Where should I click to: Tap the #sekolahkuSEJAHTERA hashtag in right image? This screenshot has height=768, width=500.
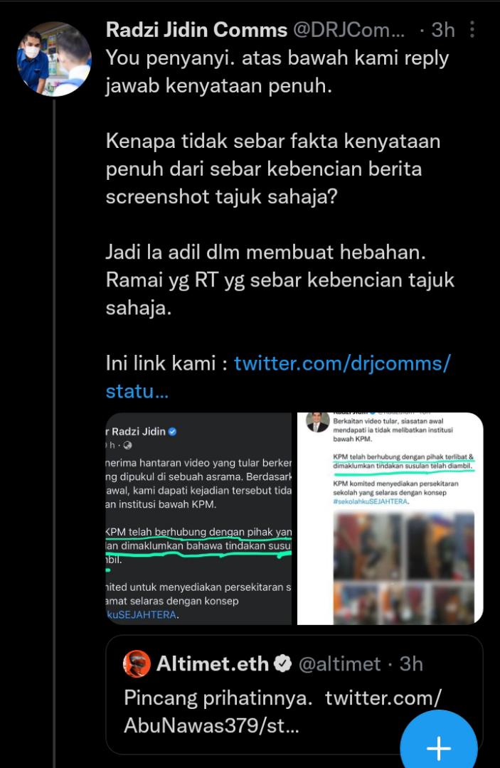point(371,501)
